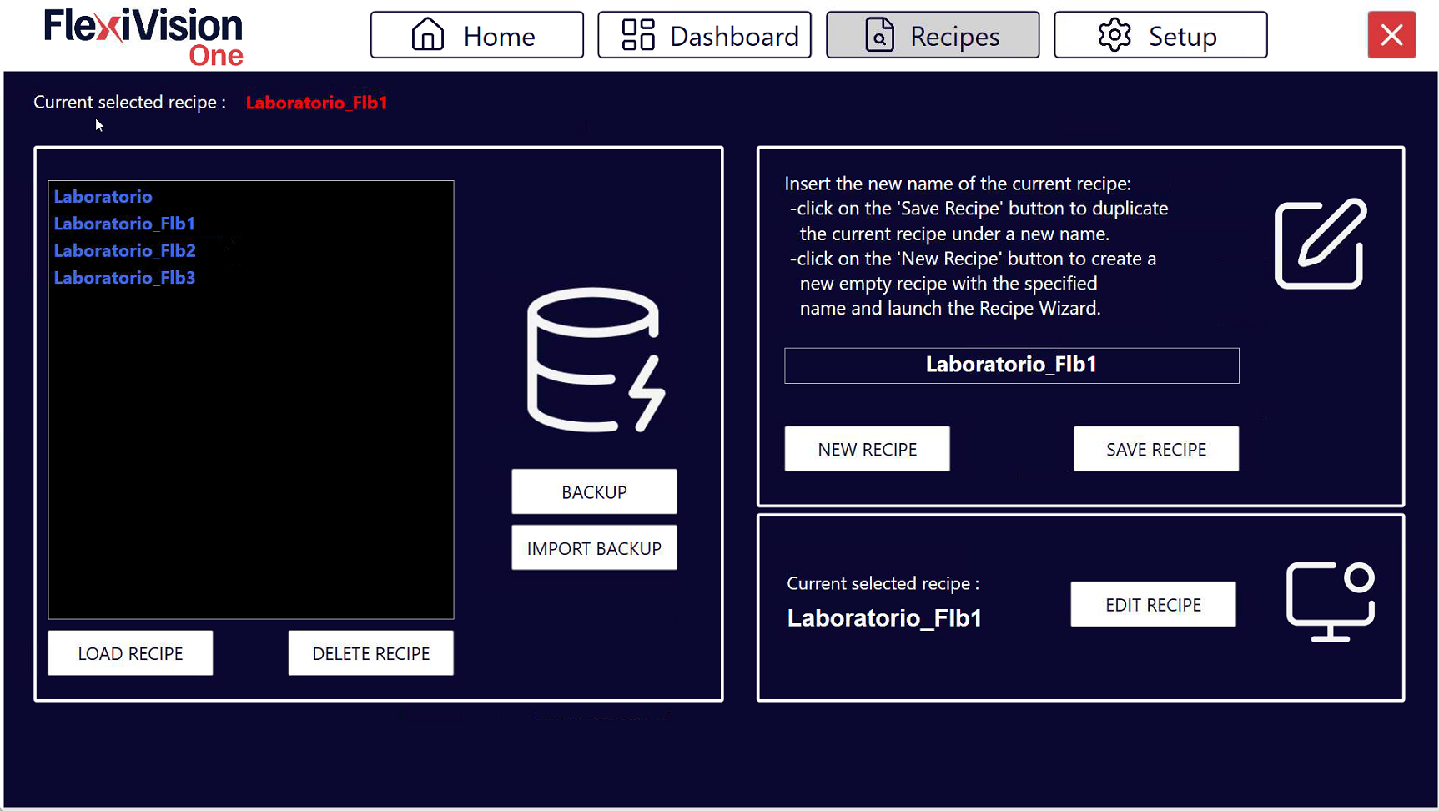Click the house icon on Home
The image size is (1439, 811).
click(428, 35)
